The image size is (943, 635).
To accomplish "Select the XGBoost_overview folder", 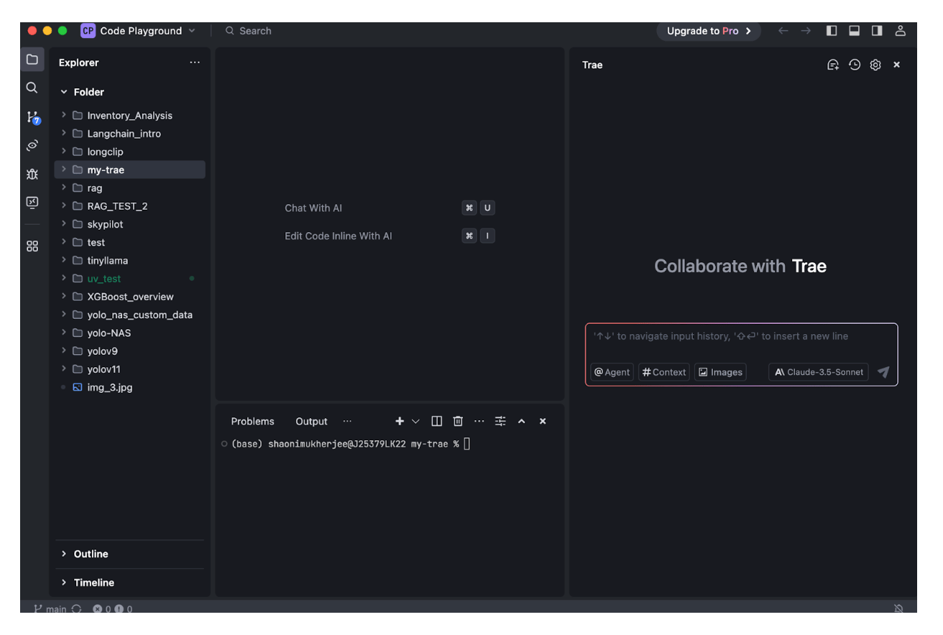I will click(x=129, y=297).
